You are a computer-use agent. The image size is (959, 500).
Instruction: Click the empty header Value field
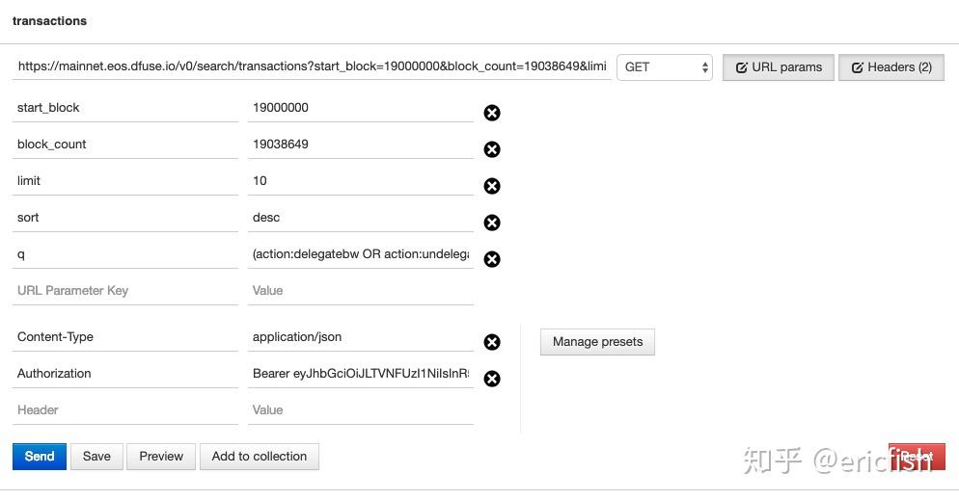361,410
